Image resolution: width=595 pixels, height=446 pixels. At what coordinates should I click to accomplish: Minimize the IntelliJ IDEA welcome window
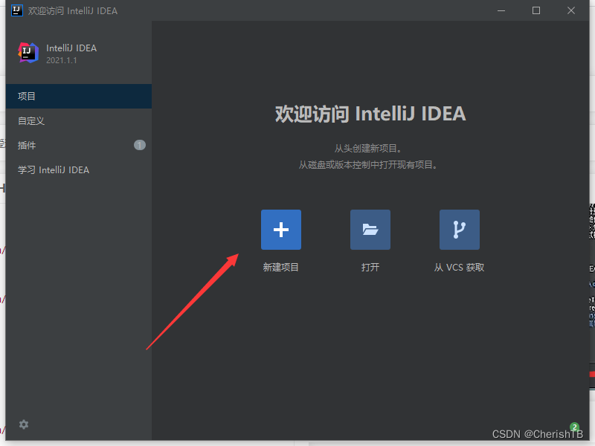pyautogui.click(x=501, y=10)
